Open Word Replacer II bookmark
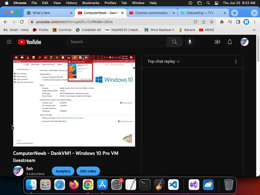The image size is (260, 195). coord(159,30)
